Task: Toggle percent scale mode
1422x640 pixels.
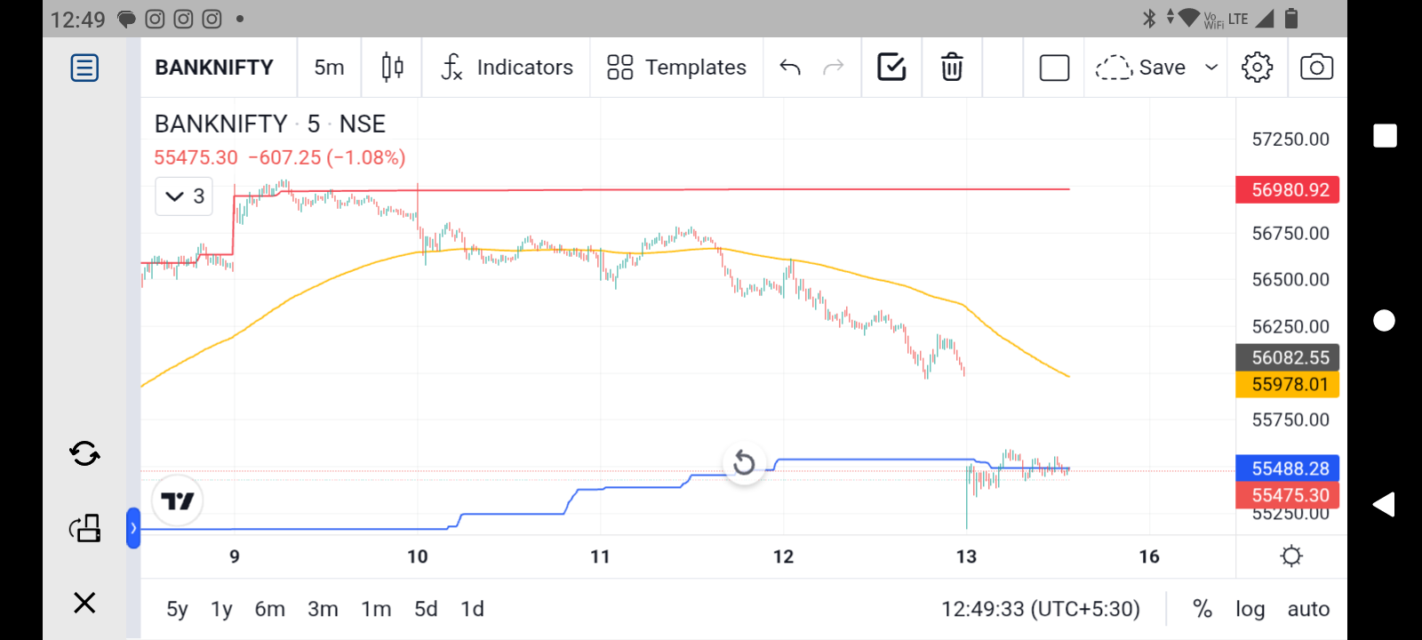Action: (1202, 609)
